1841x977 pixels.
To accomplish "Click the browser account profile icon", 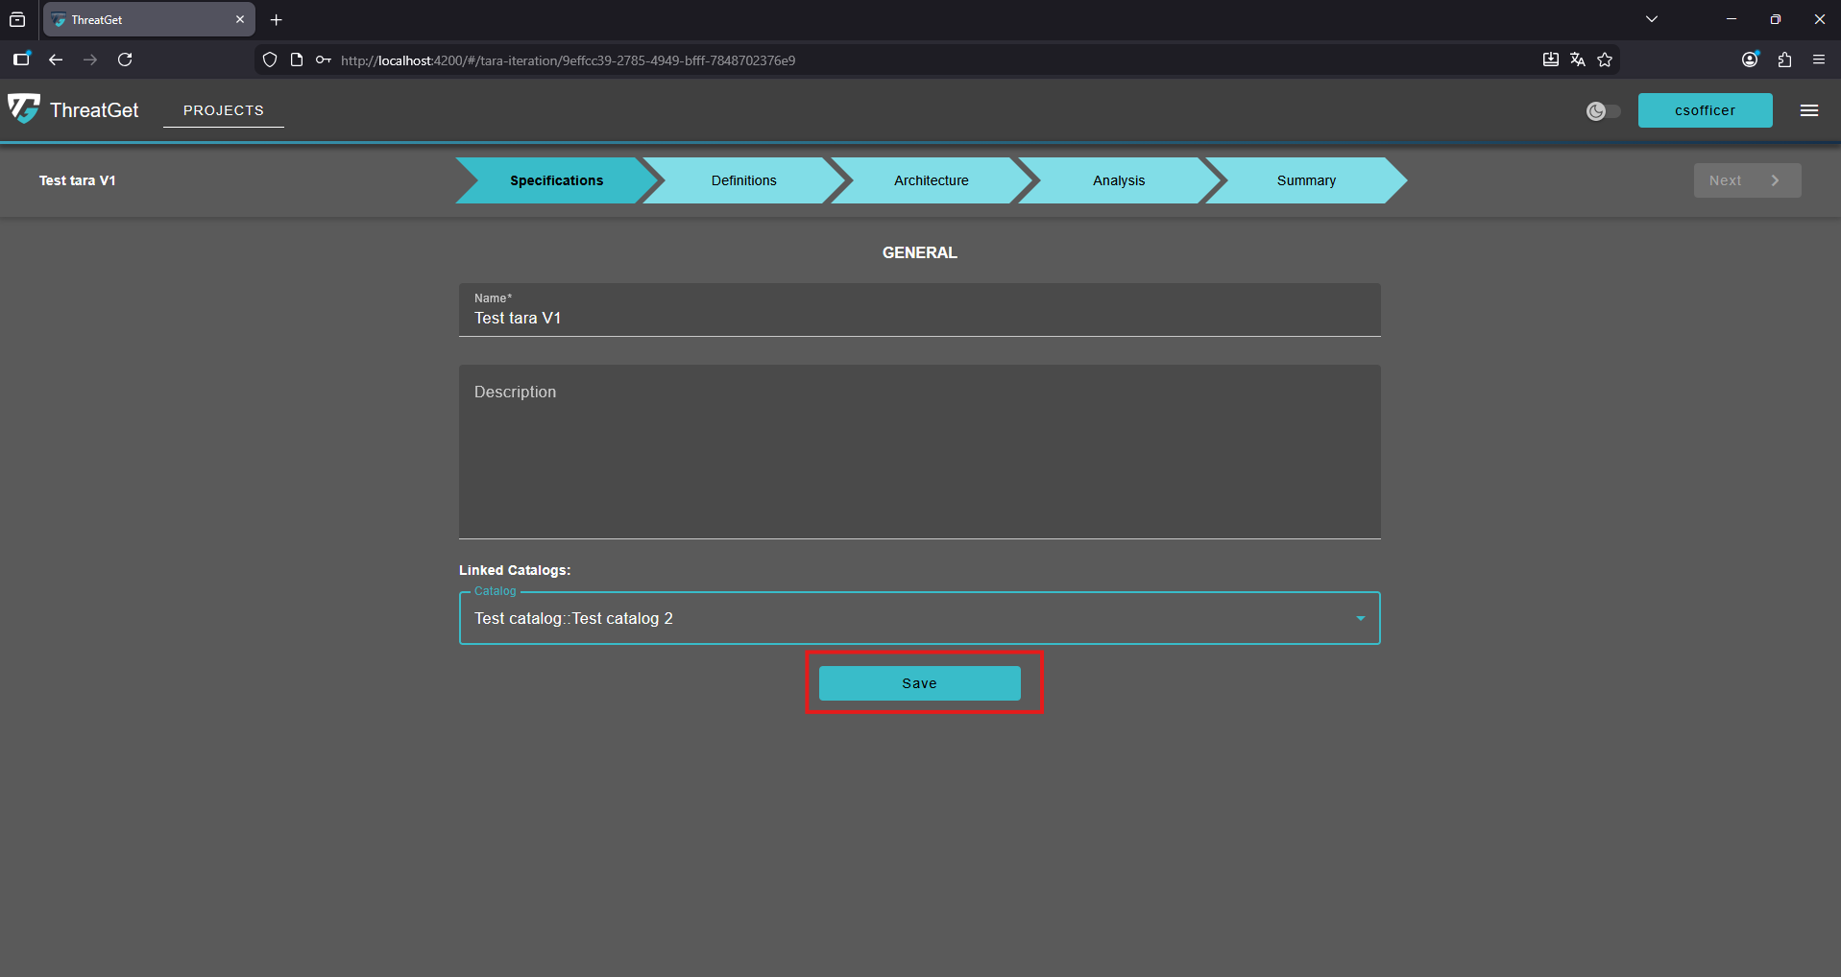I will coord(1750,60).
